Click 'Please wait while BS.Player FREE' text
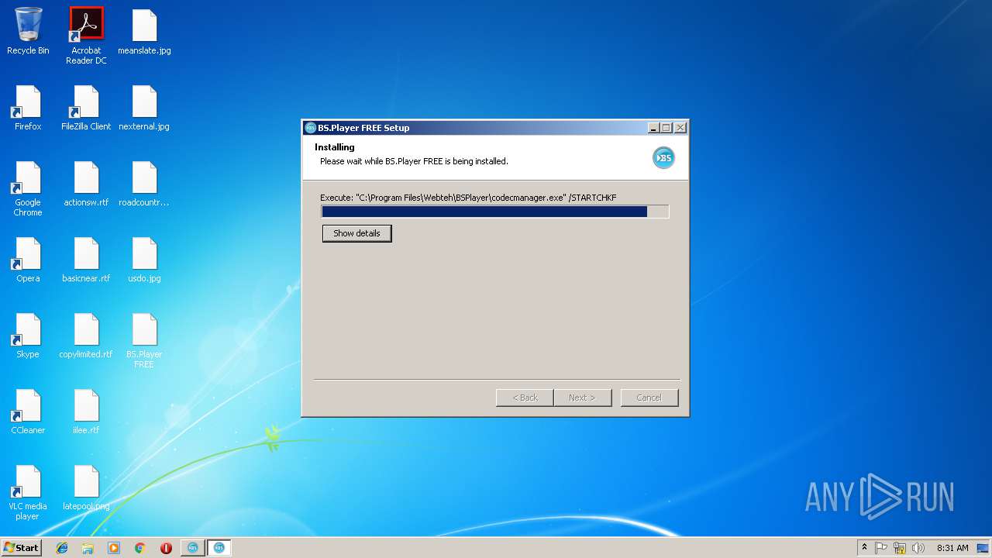Image resolution: width=992 pixels, height=558 pixels. [414, 161]
